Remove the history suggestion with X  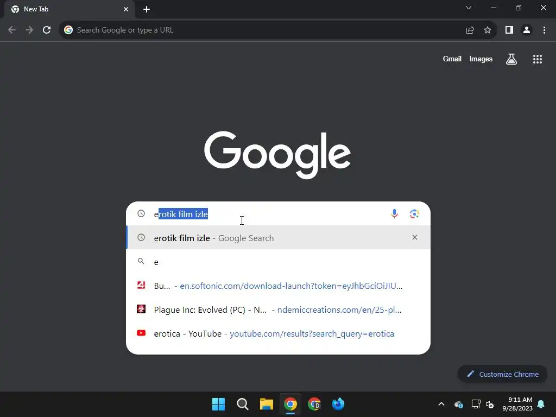(414, 237)
